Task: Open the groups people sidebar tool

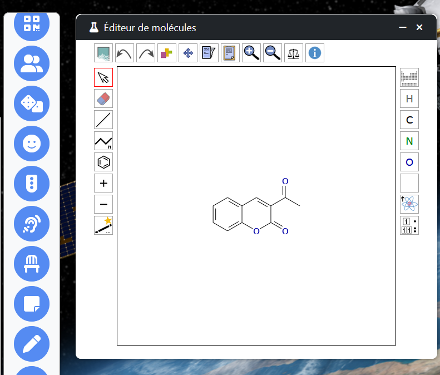Action: 32,63
